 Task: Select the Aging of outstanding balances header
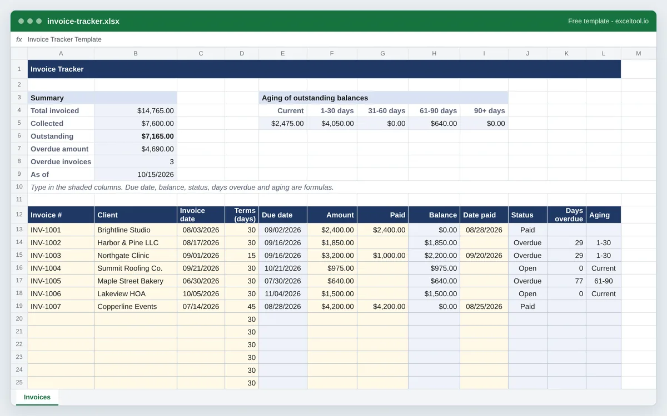pyautogui.click(x=384, y=98)
